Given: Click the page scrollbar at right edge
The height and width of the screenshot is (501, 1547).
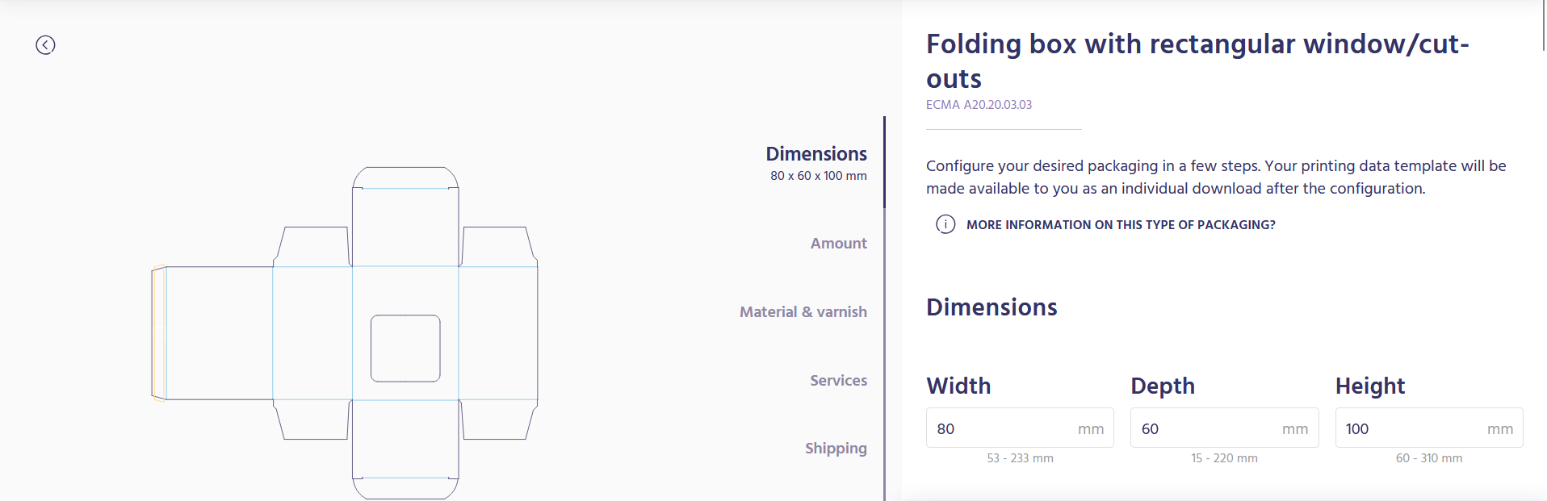Looking at the screenshot, I should 1543,26.
